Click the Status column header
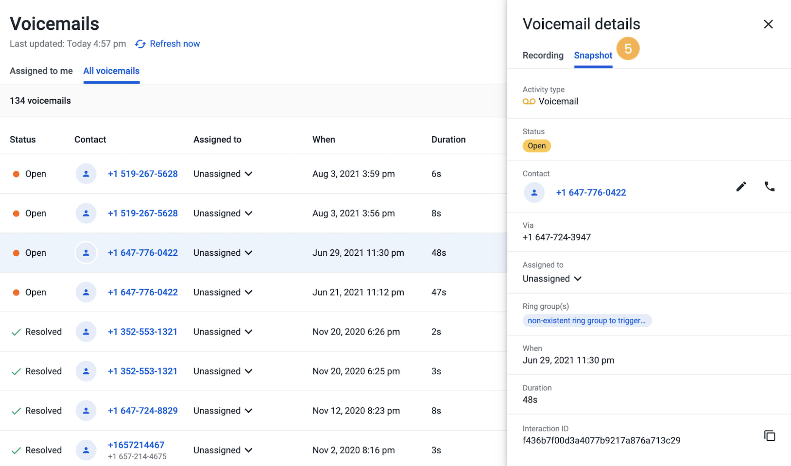The height and width of the screenshot is (466, 791). (23, 140)
